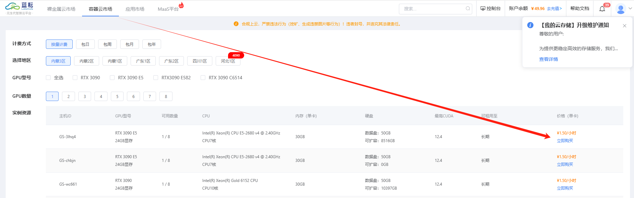
Task: Check the RTX3090 E582 checkbox
Action: (x=156, y=78)
